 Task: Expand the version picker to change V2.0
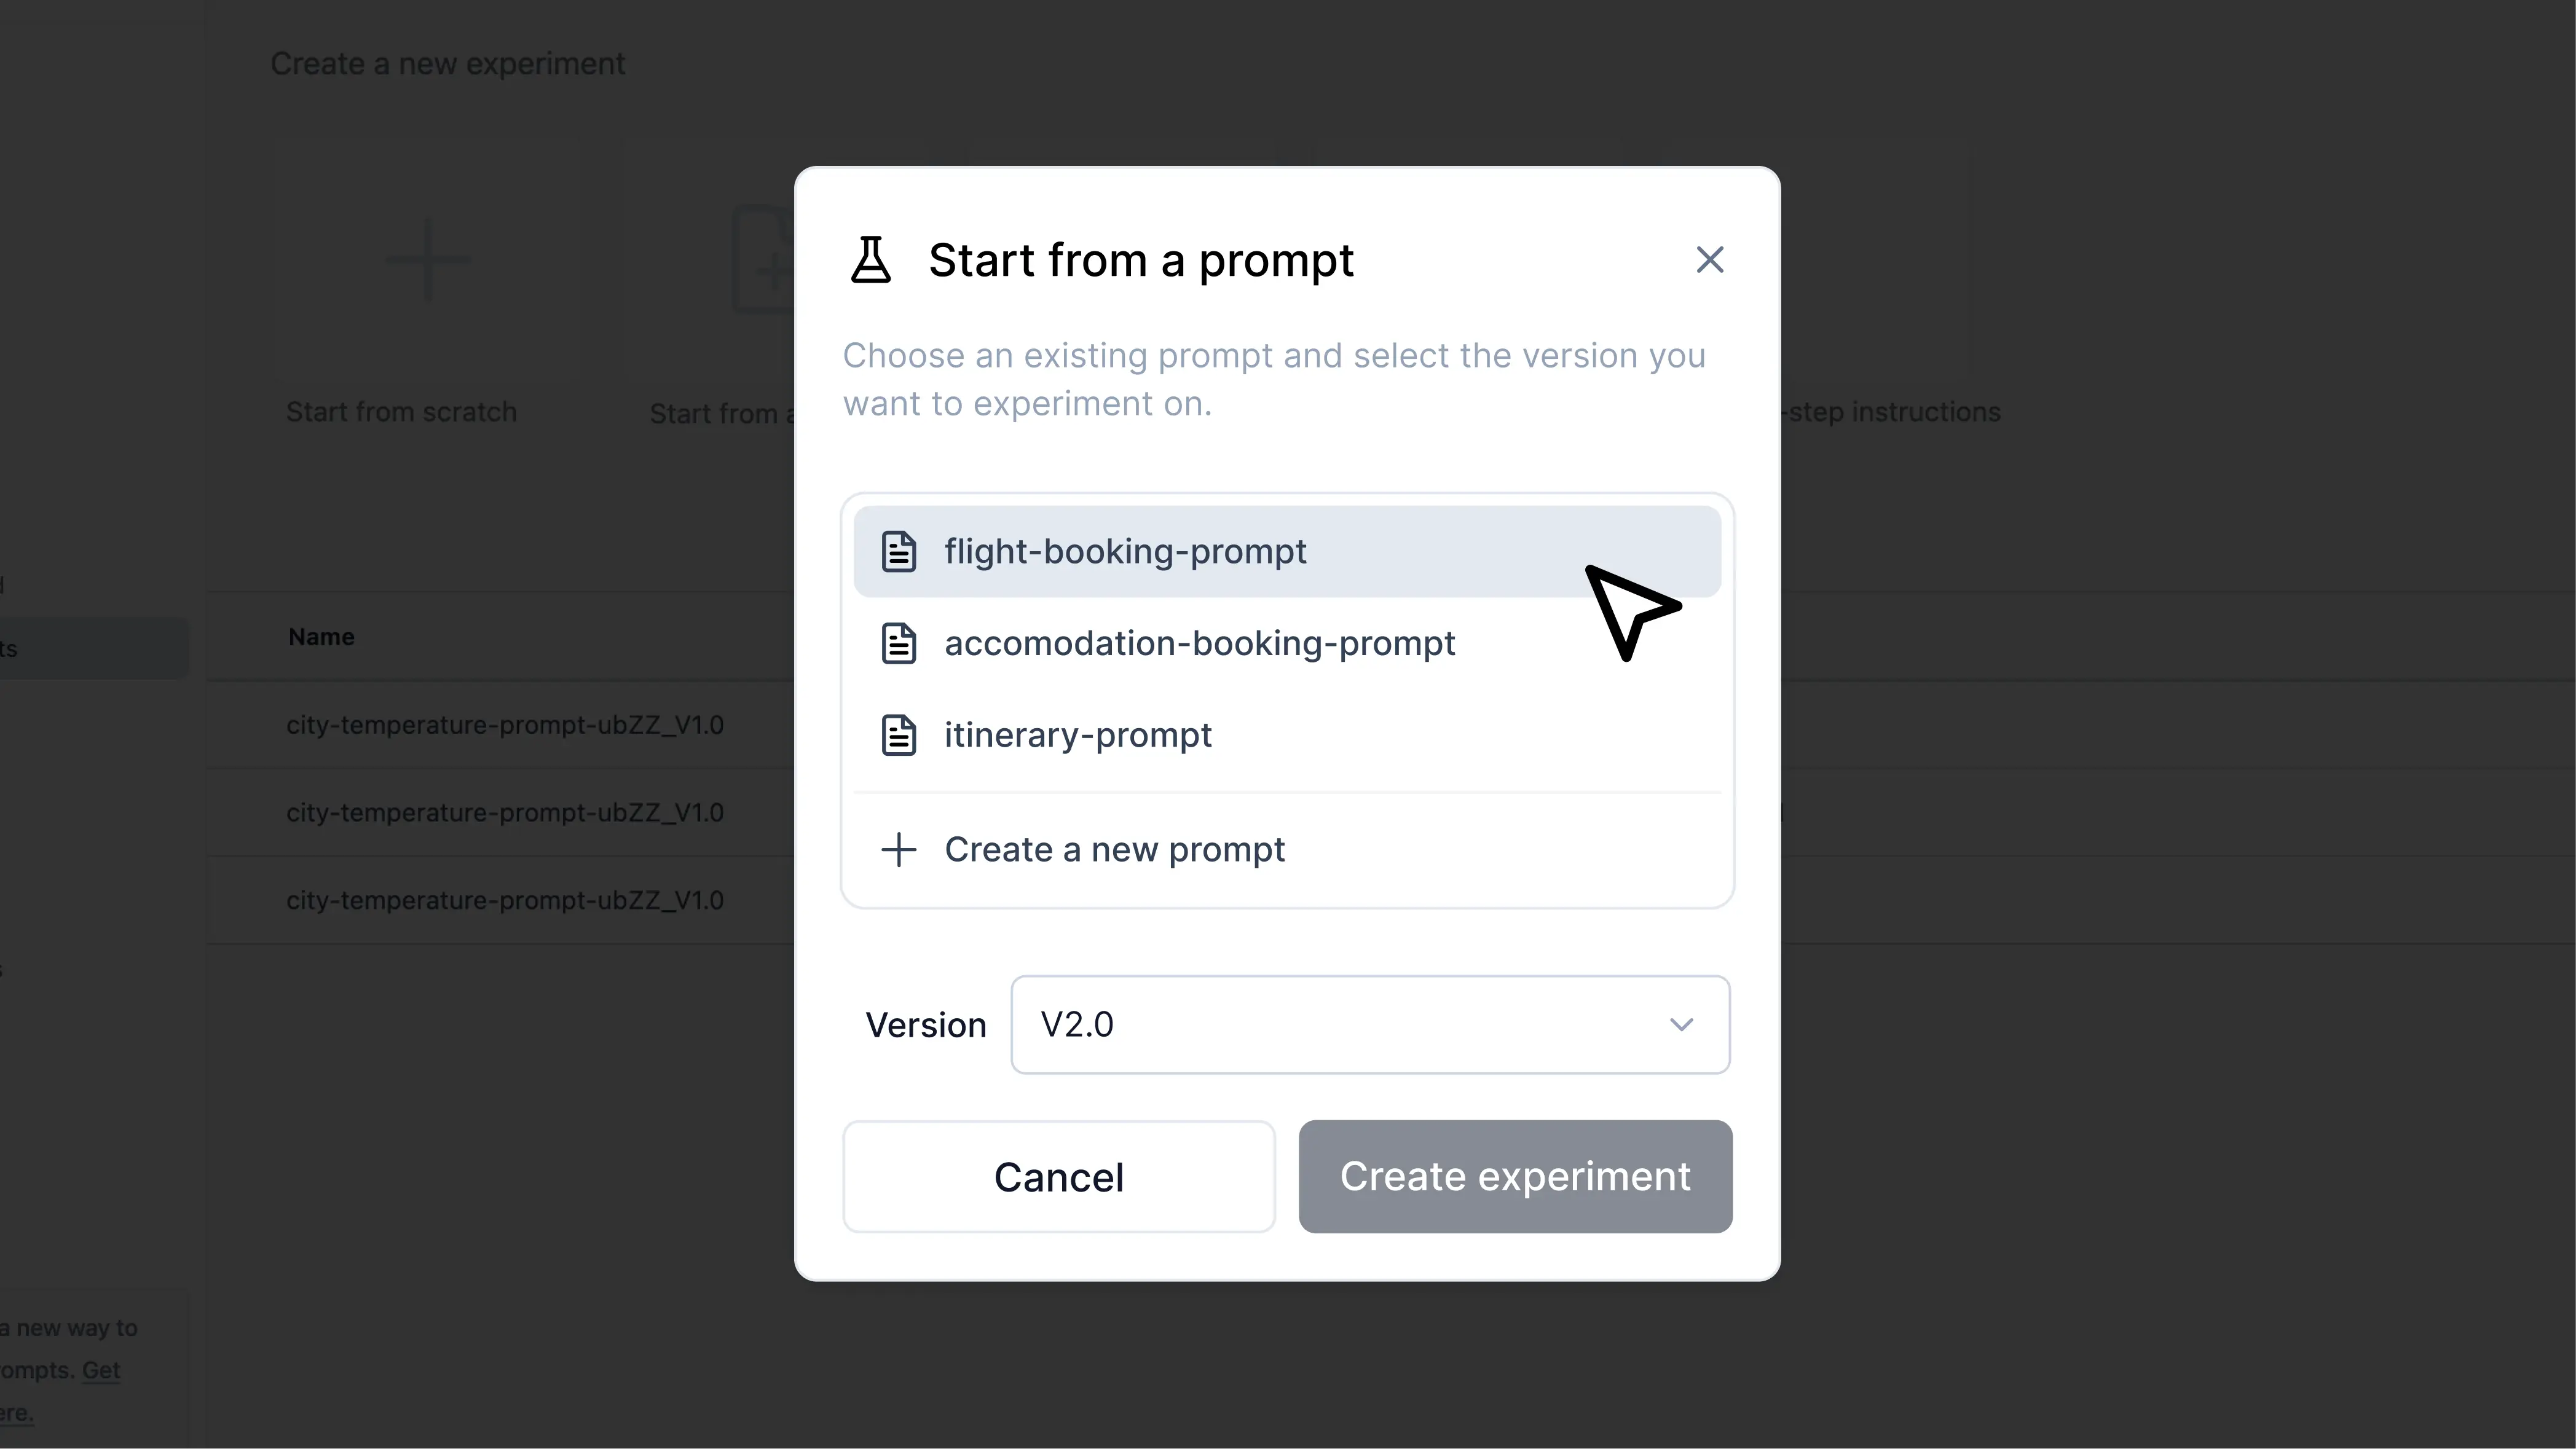[x=1370, y=1024]
